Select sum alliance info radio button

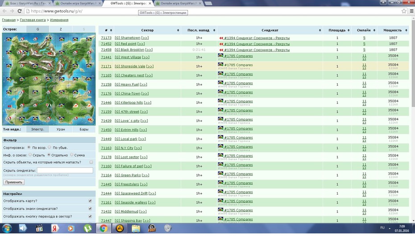coord(71,155)
